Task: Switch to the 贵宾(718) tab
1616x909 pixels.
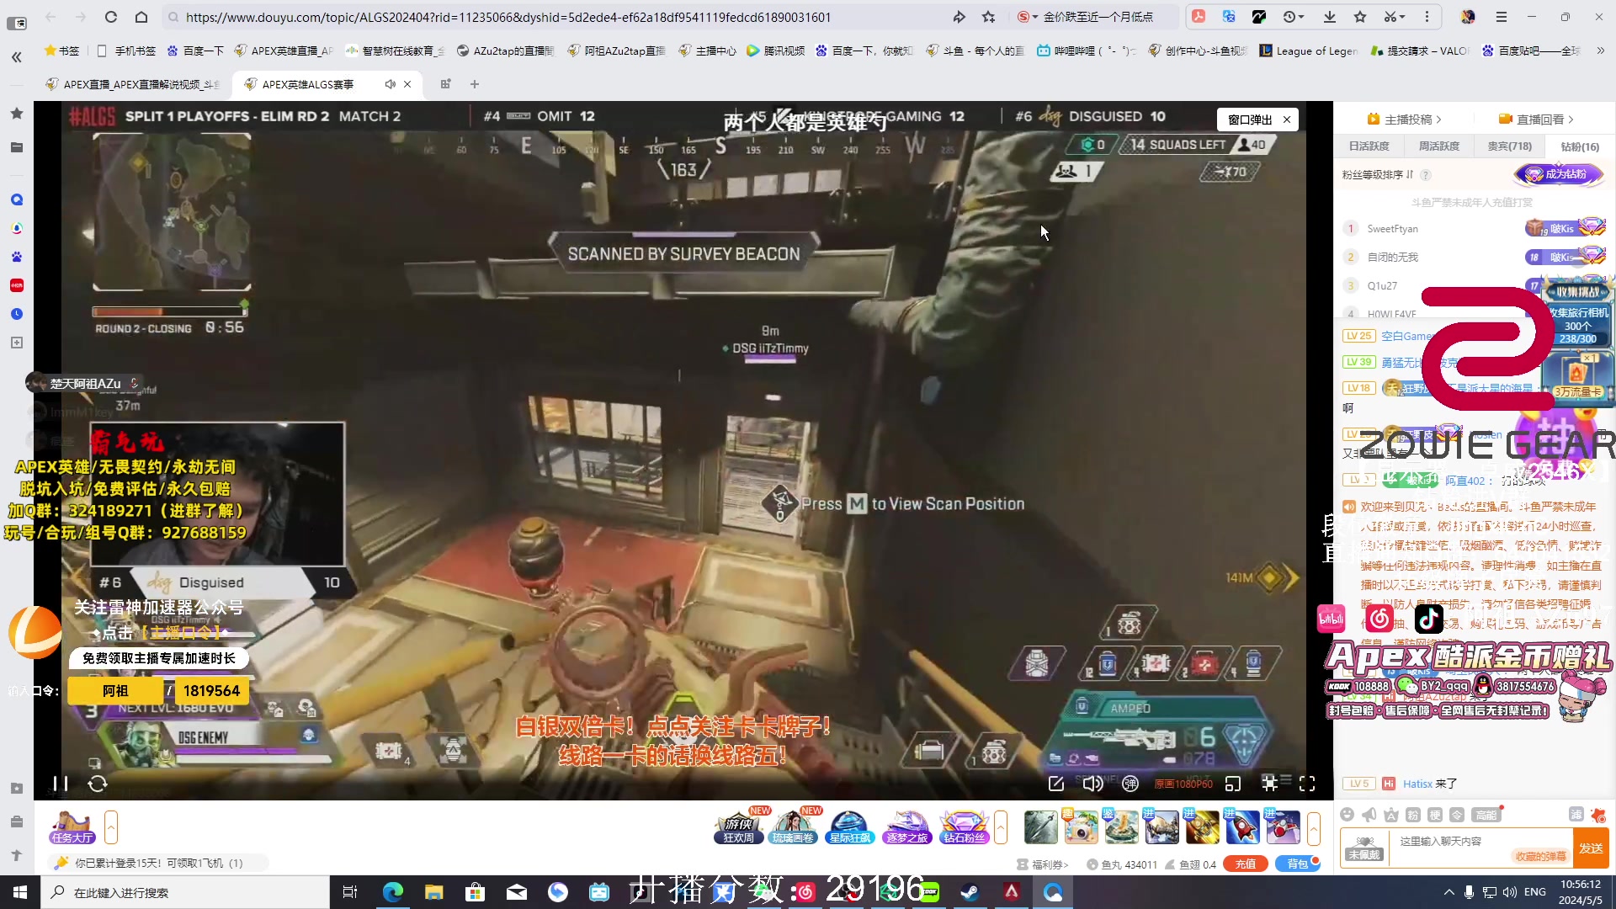Action: (1509, 146)
